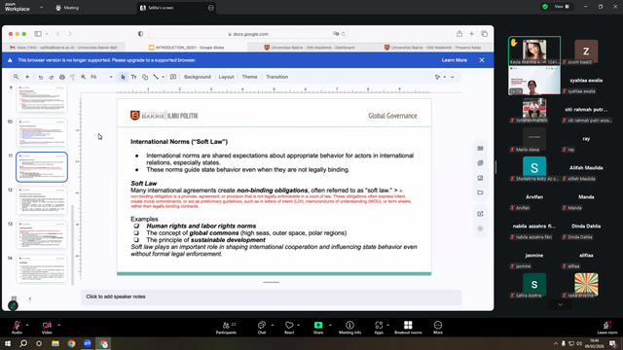
Task: Switch to Inbox Universitas Bakrie Mail tab
Action: [63, 48]
